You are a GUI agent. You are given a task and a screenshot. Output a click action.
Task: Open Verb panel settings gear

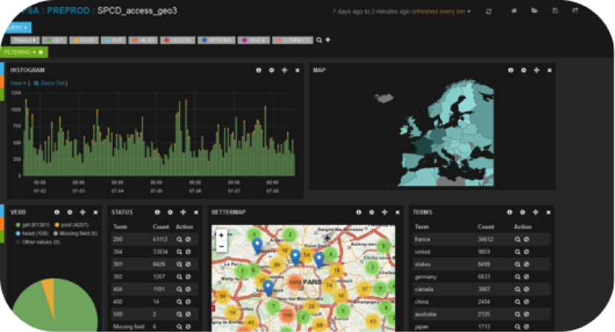coord(70,212)
